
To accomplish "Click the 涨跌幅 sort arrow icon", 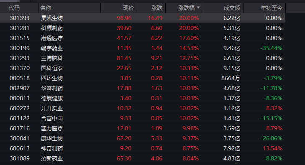I will (x=198, y=8).
